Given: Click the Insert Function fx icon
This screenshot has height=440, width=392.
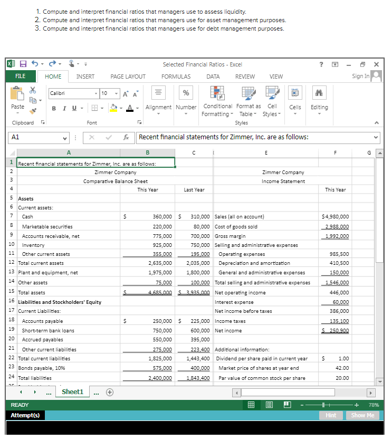Looking at the screenshot, I should (x=126, y=137).
